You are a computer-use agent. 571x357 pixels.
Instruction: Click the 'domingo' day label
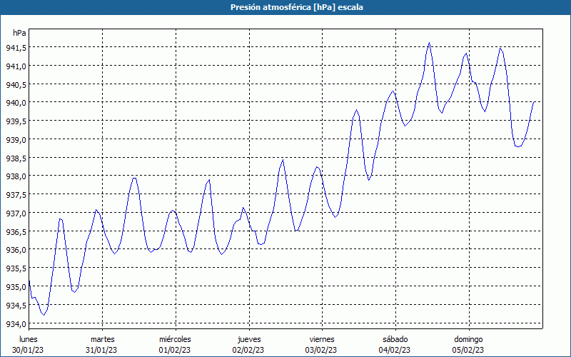pos(468,339)
